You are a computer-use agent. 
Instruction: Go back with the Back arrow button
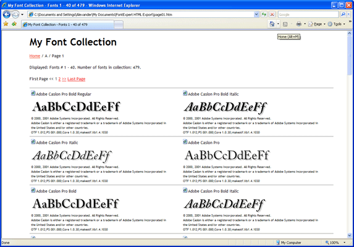[x=7, y=14]
